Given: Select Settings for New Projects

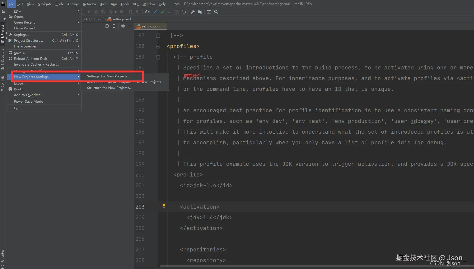Looking at the screenshot, I should (108, 76).
